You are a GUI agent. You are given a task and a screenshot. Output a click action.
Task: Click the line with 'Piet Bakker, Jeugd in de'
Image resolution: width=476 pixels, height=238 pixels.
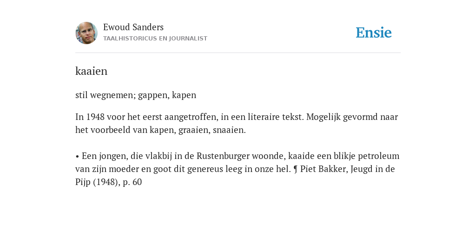point(235,169)
